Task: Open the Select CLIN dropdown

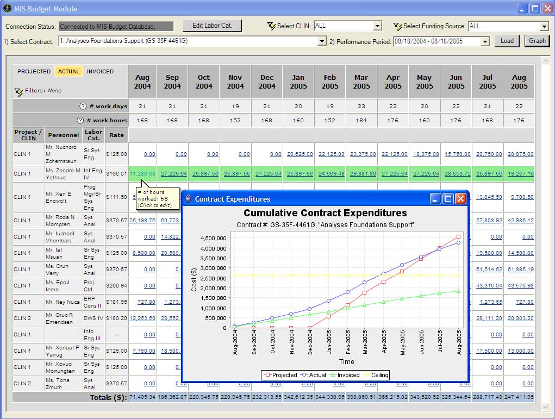Action: point(378,26)
